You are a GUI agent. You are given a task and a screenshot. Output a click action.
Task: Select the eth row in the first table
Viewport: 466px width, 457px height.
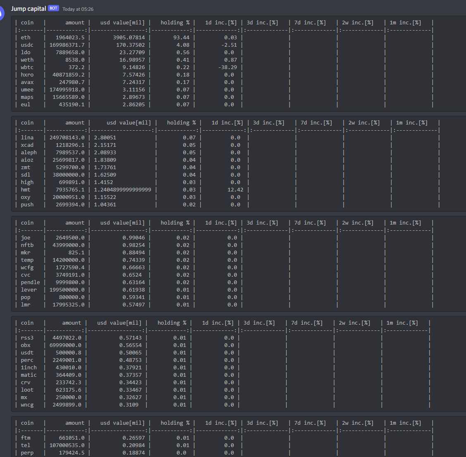(x=26, y=37)
